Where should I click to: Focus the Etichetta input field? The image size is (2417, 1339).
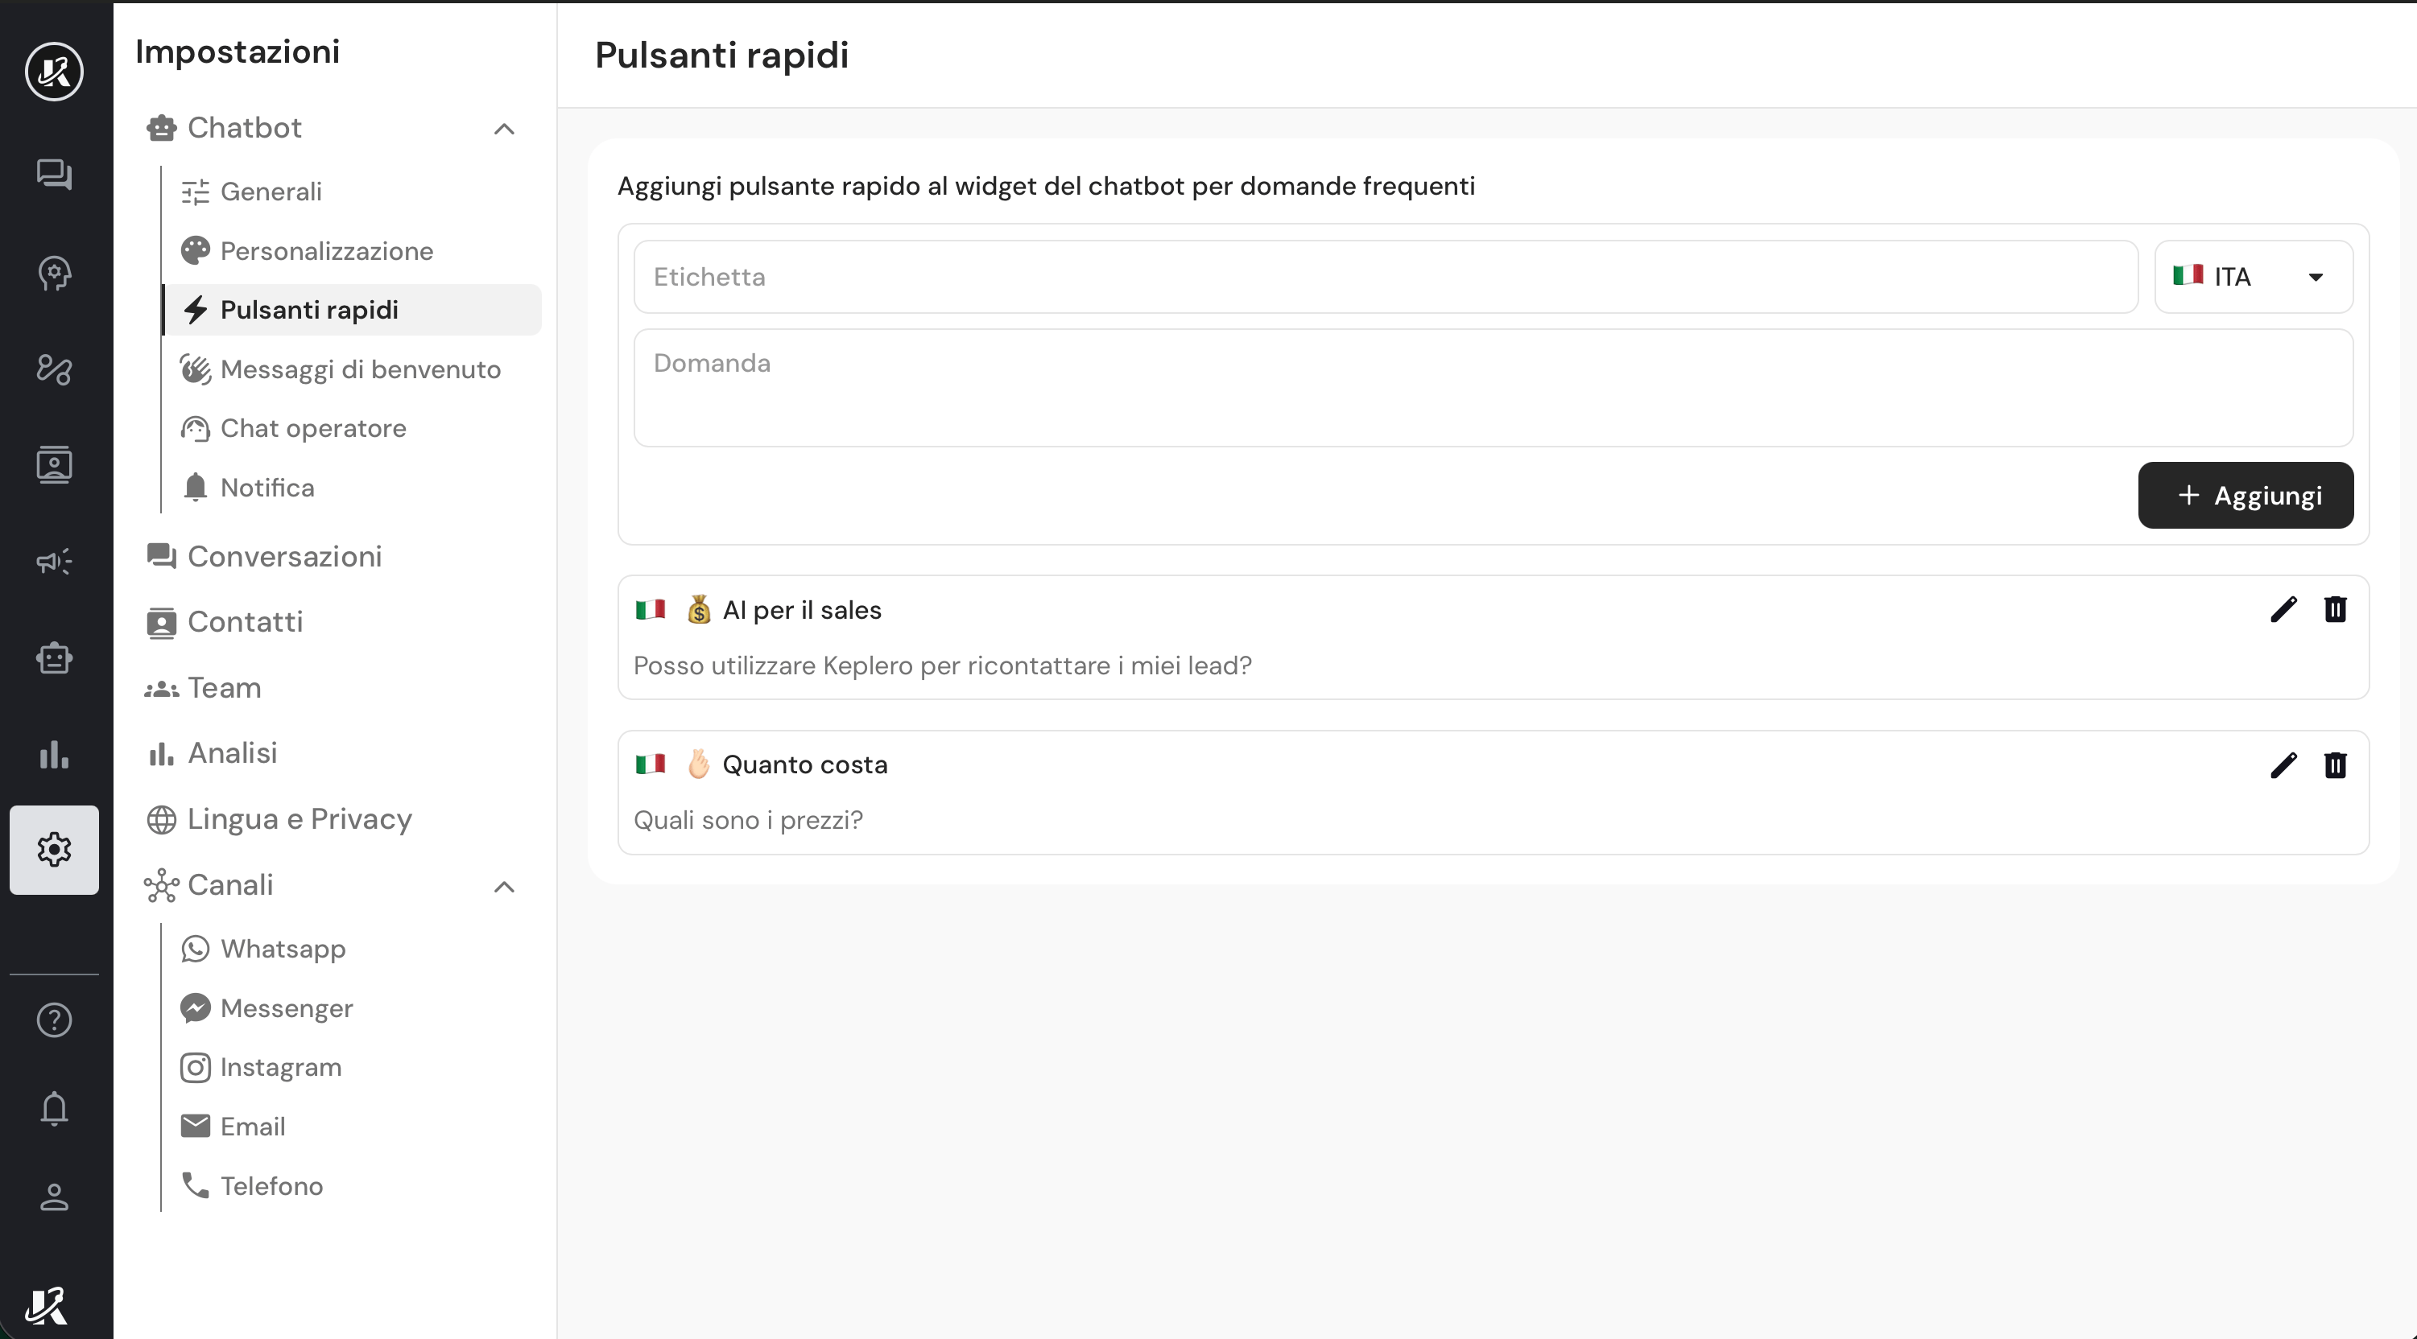1386,277
